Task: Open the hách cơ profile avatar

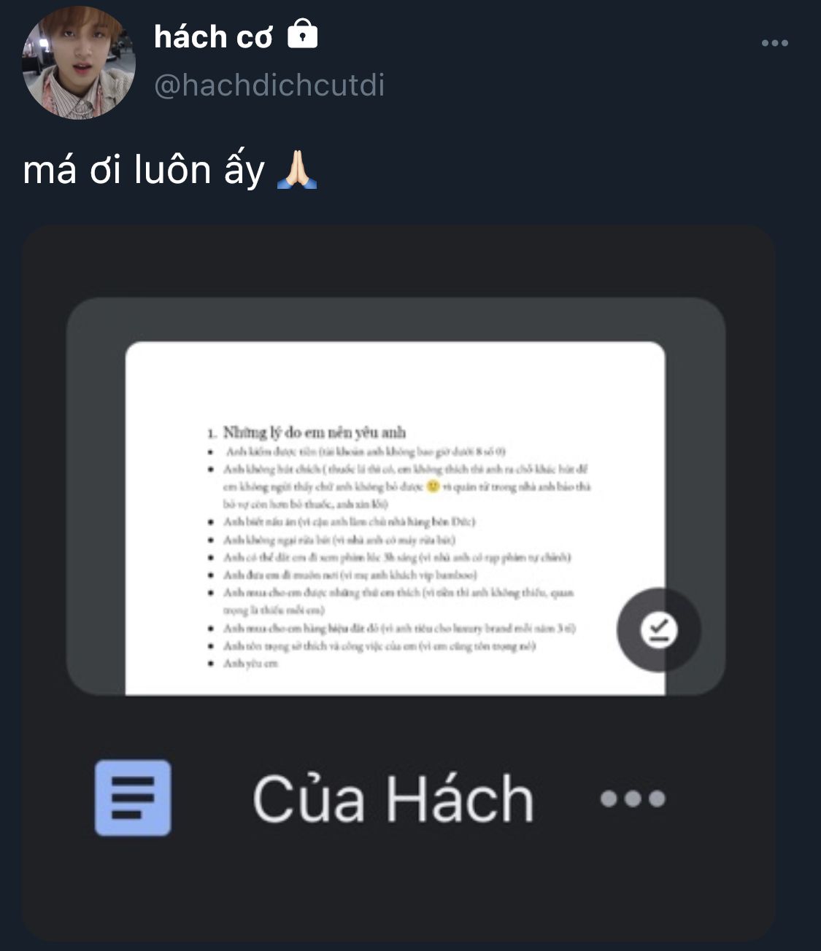Action: pyautogui.click(x=79, y=63)
